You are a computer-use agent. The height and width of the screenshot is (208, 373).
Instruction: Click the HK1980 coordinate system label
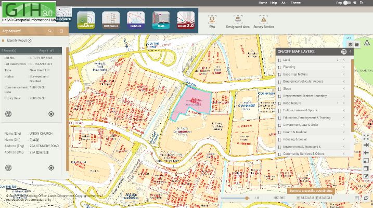(x=279, y=198)
